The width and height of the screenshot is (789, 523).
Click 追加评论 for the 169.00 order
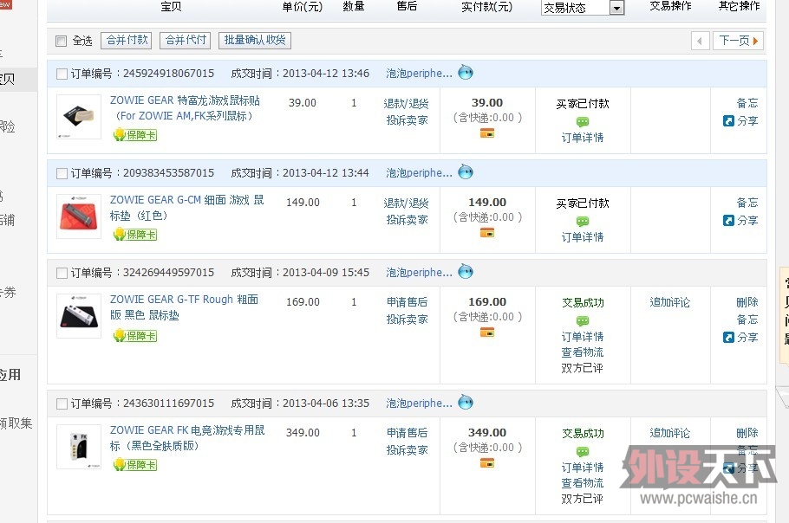pos(669,302)
